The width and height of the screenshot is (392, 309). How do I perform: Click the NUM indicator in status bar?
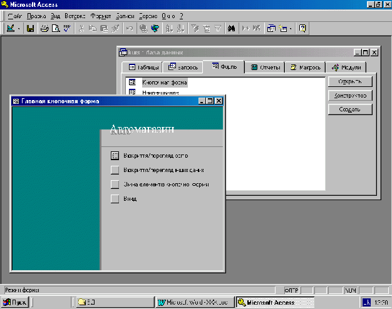click(x=351, y=290)
